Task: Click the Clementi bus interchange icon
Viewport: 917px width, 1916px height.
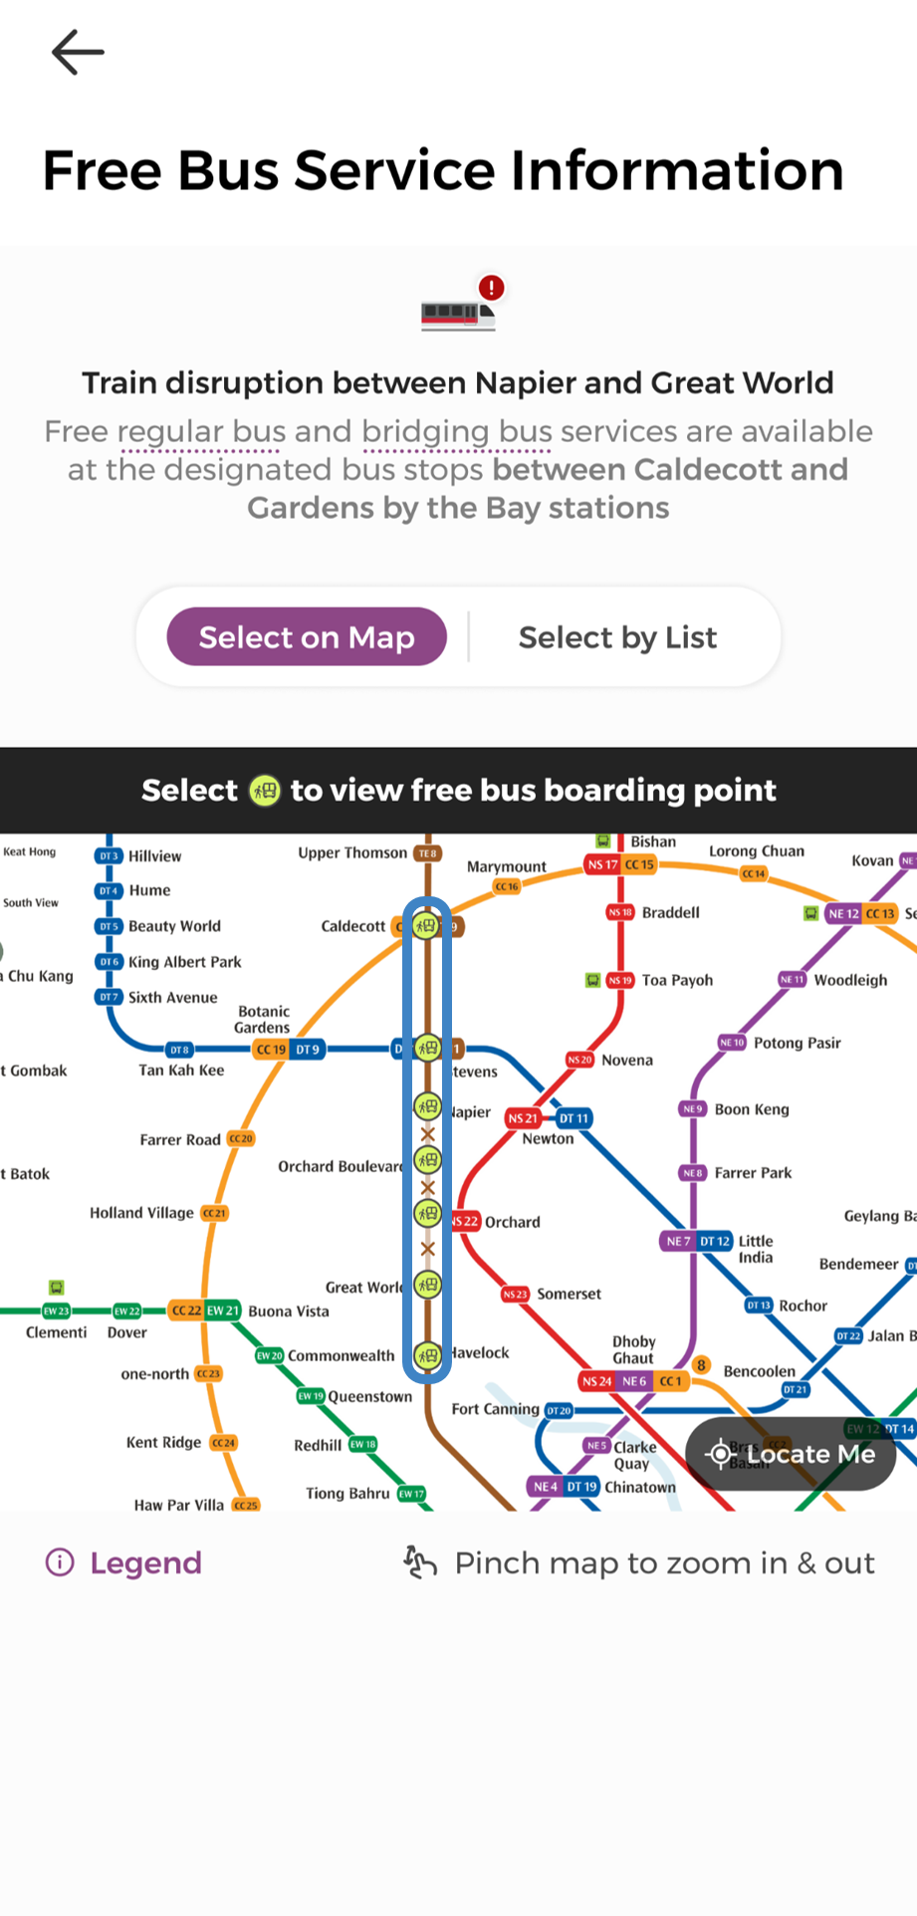Action: [57, 1288]
